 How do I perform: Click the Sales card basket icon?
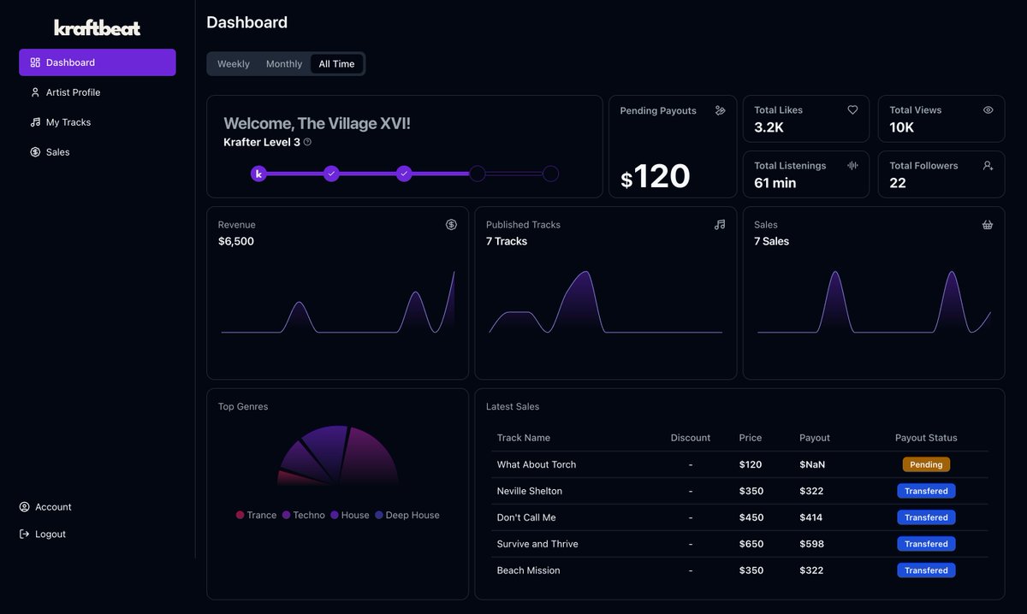(x=988, y=225)
